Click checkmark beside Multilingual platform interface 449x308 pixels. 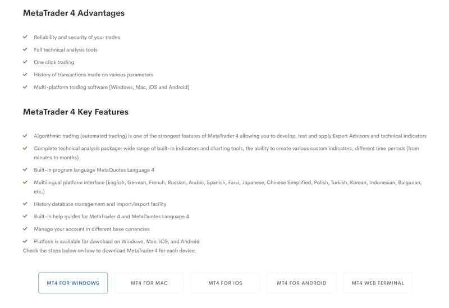point(25,182)
